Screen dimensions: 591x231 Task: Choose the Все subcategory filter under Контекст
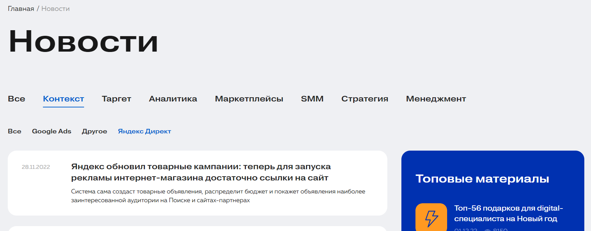point(14,131)
